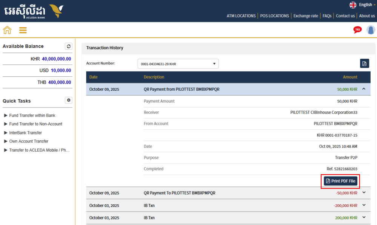377x225 pixels.
Task: Open the English language selector
Action: 362,5
